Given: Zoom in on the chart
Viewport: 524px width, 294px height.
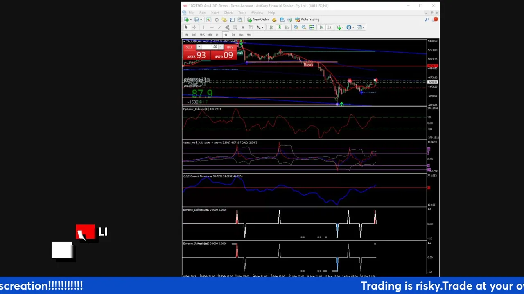Looking at the screenshot, I should point(296,27).
